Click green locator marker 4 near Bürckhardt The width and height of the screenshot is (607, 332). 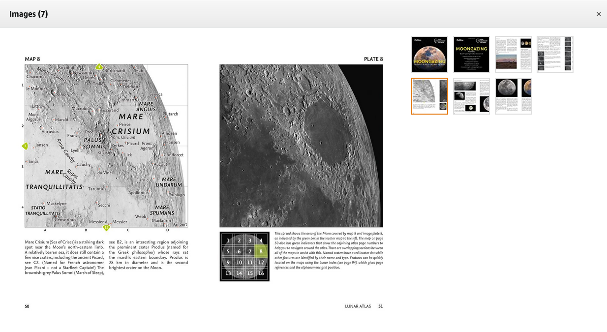[x=98, y=65]
